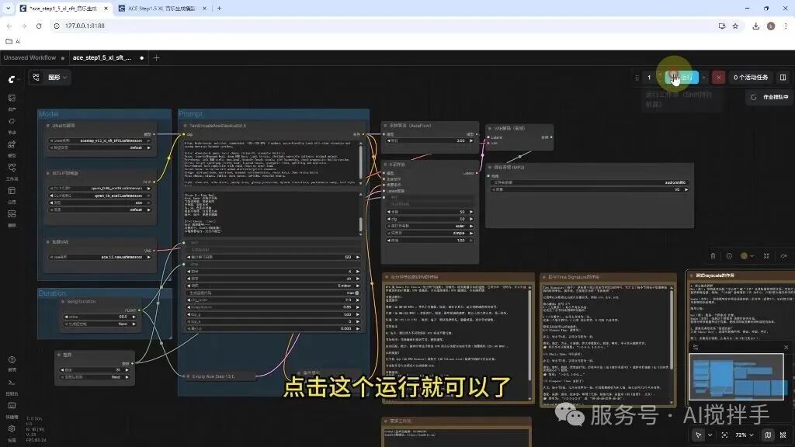Open the first qwen CLIP name selector

click(x=100, y=188)
